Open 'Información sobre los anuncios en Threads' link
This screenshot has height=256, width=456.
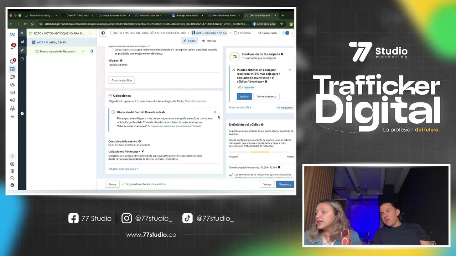click(175, 126)
